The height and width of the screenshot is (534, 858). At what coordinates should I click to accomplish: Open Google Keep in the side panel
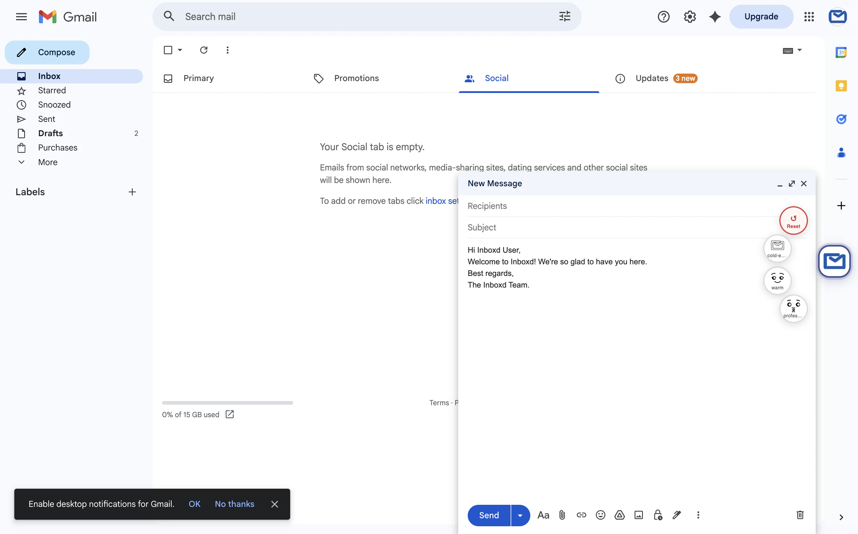click(841, 86)
